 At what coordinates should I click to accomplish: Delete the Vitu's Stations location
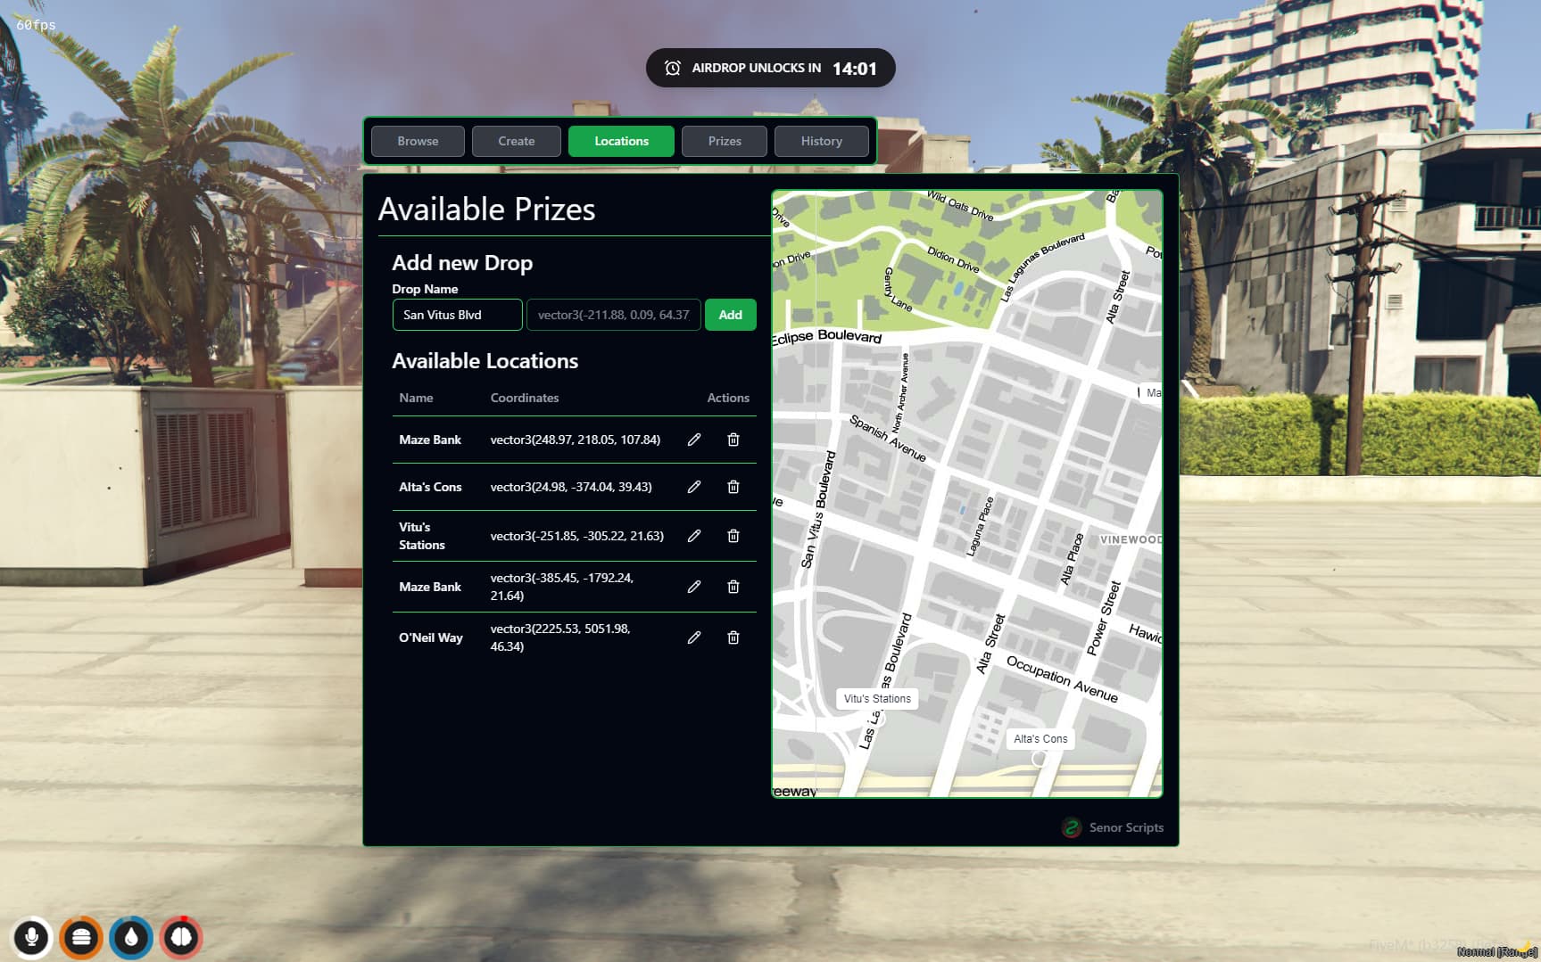point(733,536)
